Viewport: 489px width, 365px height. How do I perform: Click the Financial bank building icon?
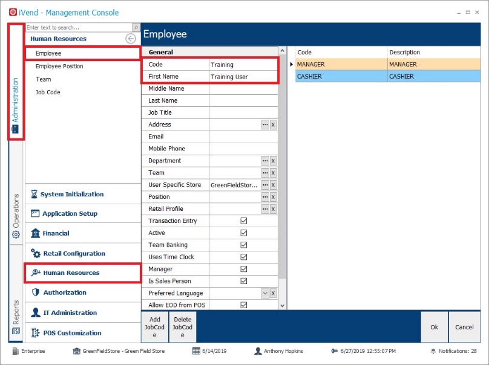(x=35, y=233)
